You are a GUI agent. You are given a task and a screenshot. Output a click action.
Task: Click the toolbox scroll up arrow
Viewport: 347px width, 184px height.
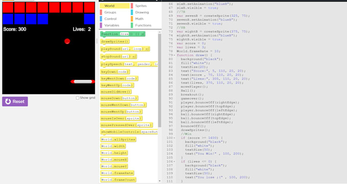160,32
